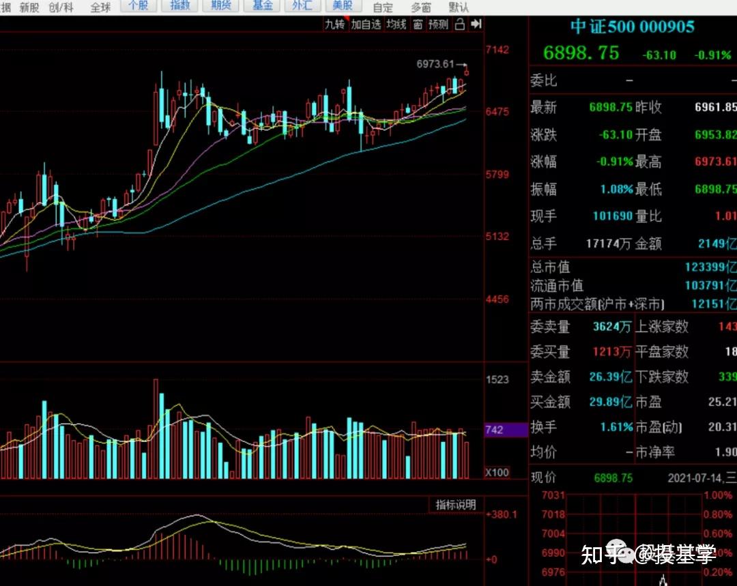Click the 振幅 value 1.08%
Image resolution: width=737 pixels, height=586 pixels.
(x=616, y=190)
